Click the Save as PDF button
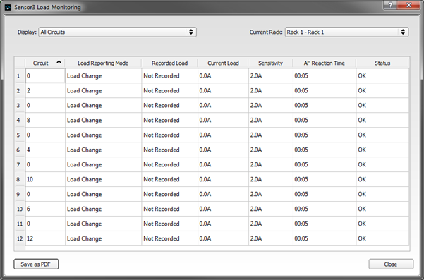This screenshot has width=424, height=280. point(36,264)
